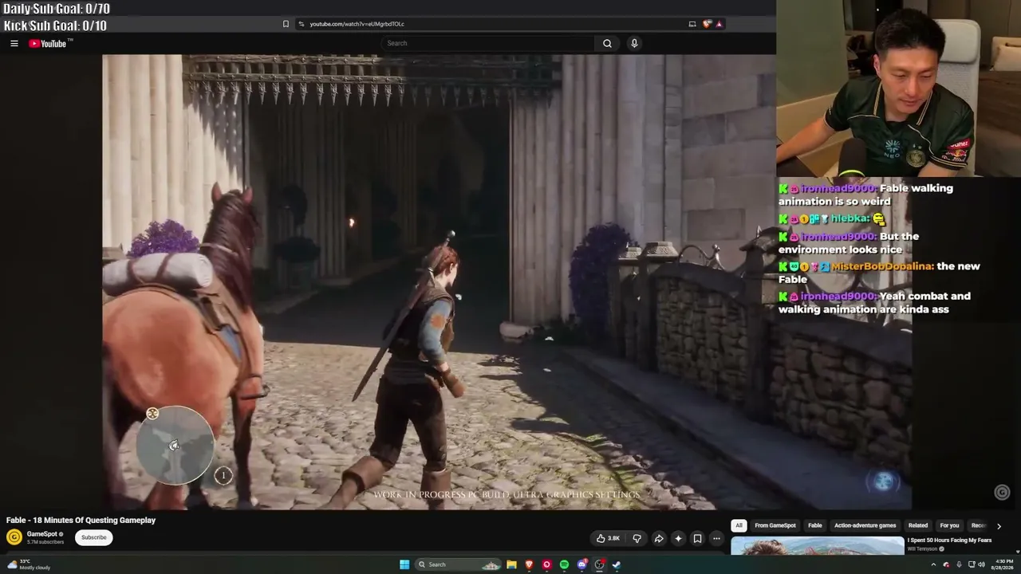The height and width of the screenshot is (574, 1021).
Task: Click the MisterBobDobalina chat username
Action: [x=882, y=266]
